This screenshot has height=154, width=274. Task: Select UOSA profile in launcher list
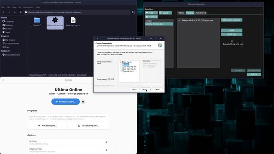coord(159,21)
